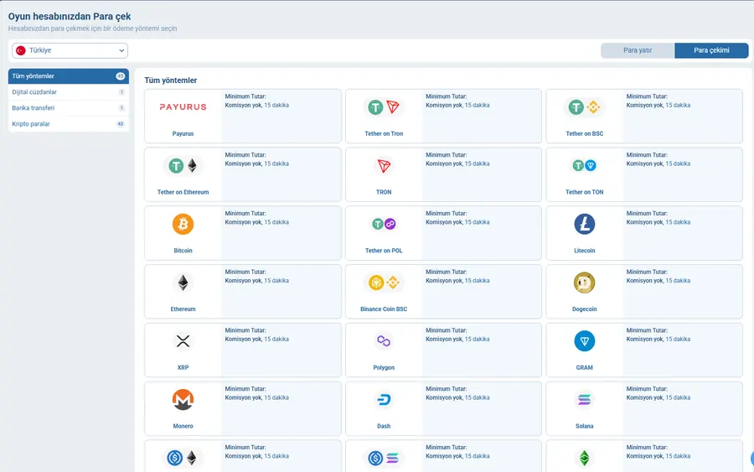Click the Dash label text
This screenshot has width=754, height=472.
(384, 426)
